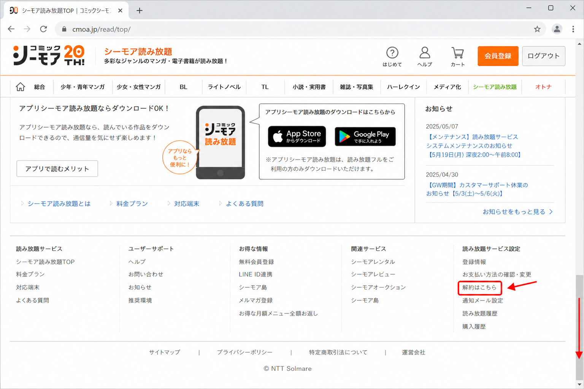Open お支払い方法の確認・変更 link
Screen dimensions: 584x389
tap(497, 274)
